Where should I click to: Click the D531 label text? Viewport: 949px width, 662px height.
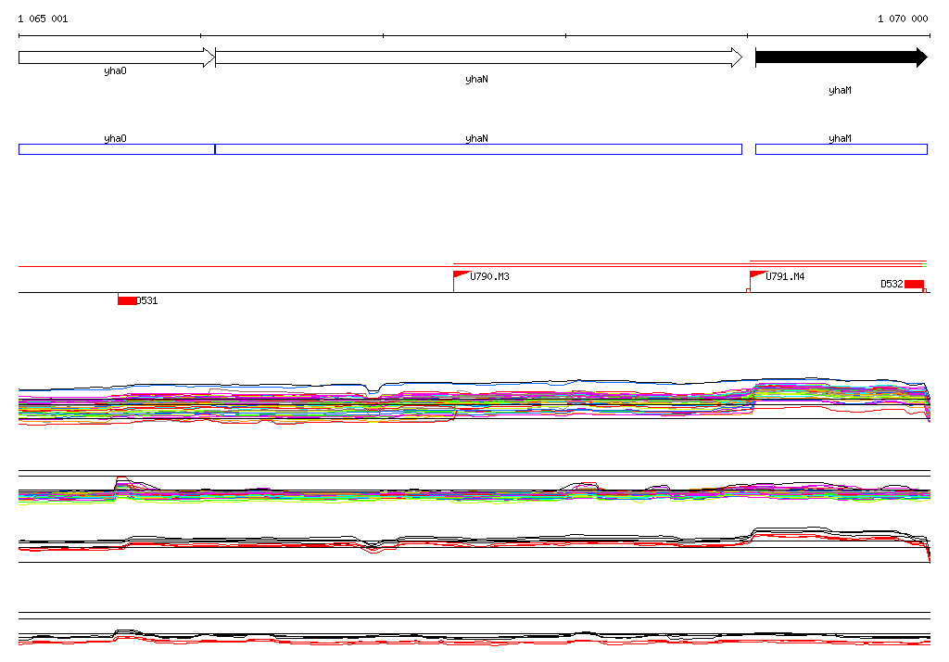tap(147, 300)
